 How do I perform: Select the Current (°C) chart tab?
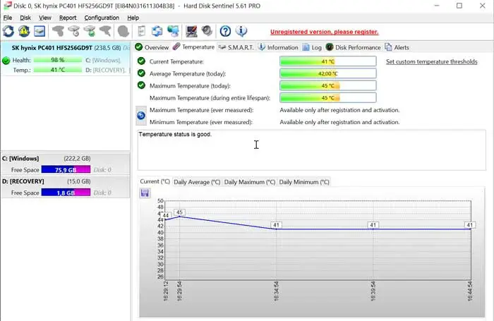coord(155,181)
